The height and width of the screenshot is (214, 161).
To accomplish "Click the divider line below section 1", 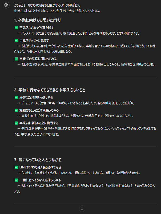I will tap(85, 77).
